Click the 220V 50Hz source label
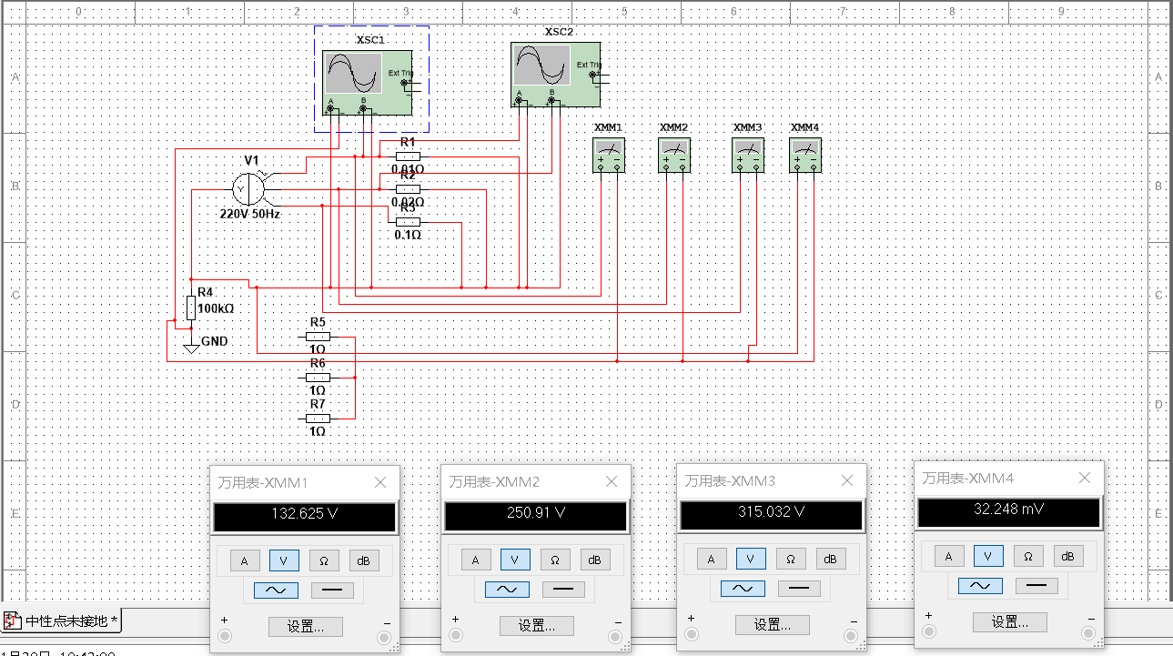1173x656 pixels. click(x=249, y=215)
